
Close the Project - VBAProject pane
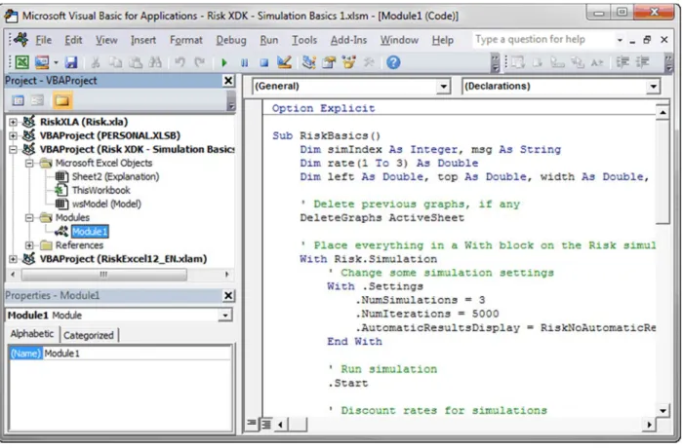228,80
